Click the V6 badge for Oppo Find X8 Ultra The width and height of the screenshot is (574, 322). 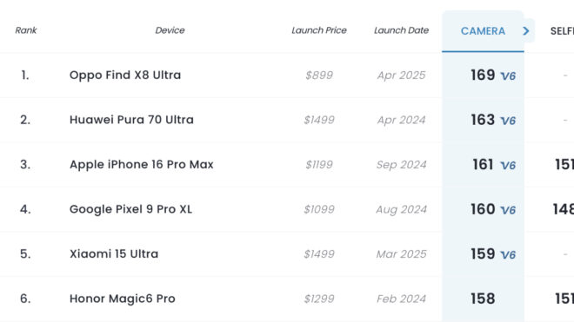[x=508, y=76]
